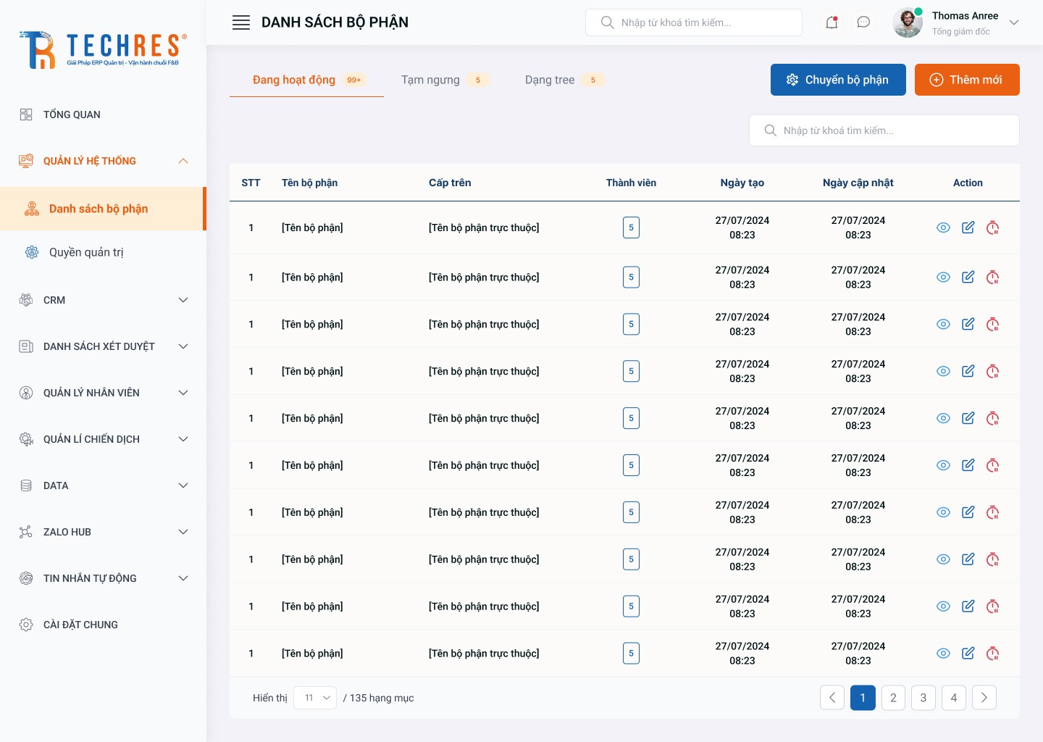
Task: Open the chat messages icon in header
Action: [x=863, y=22]
